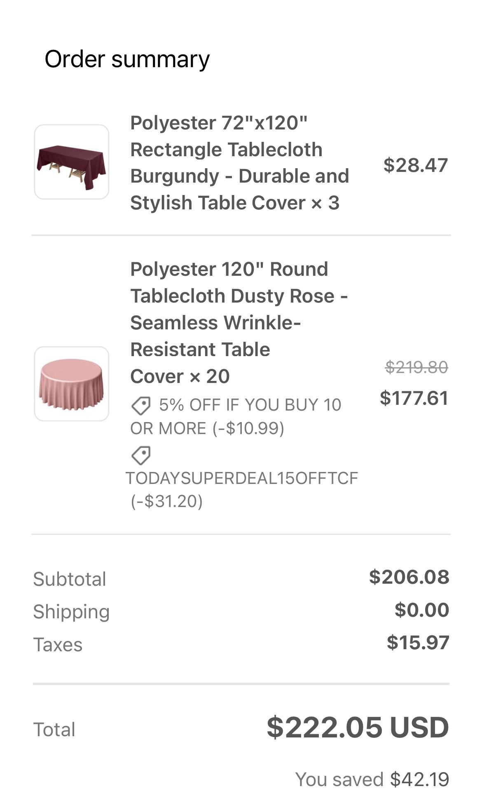
Task: Click the burgundy rectangle tablecloth thumbnail
Action: click(71, 162)
